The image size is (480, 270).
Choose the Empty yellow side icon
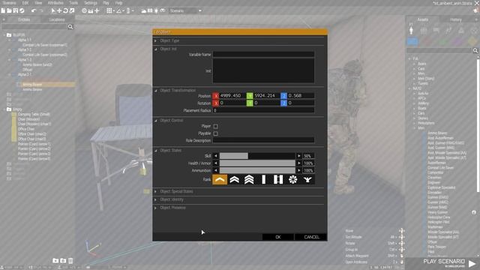coord(472,41)
